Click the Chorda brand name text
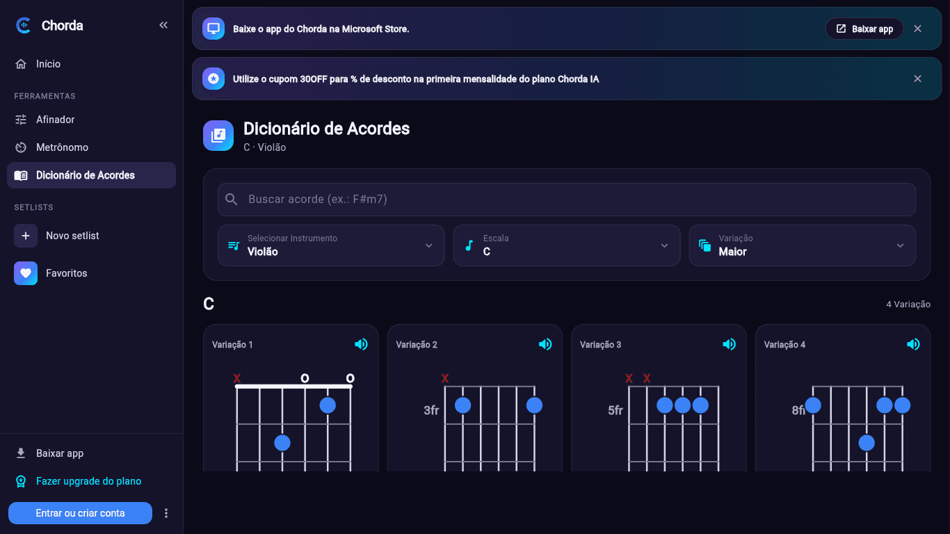 [63, 26]
